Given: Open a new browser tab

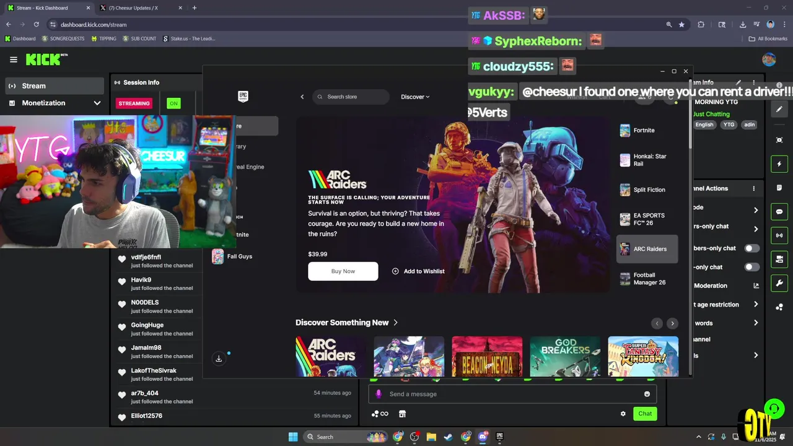Looking at the screenshot, I should tap(195, 8).
